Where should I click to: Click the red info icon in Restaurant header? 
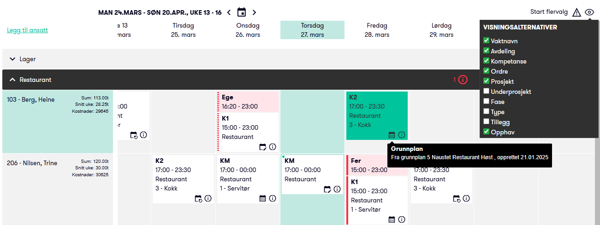[463, 80]
